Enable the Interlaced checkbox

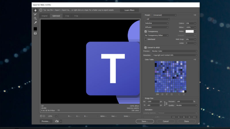145,39
